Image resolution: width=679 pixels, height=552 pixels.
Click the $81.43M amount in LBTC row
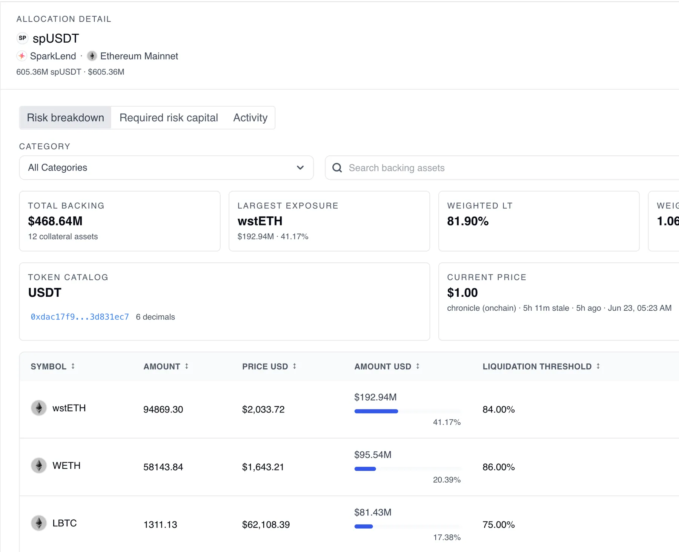tap(373, 512)
